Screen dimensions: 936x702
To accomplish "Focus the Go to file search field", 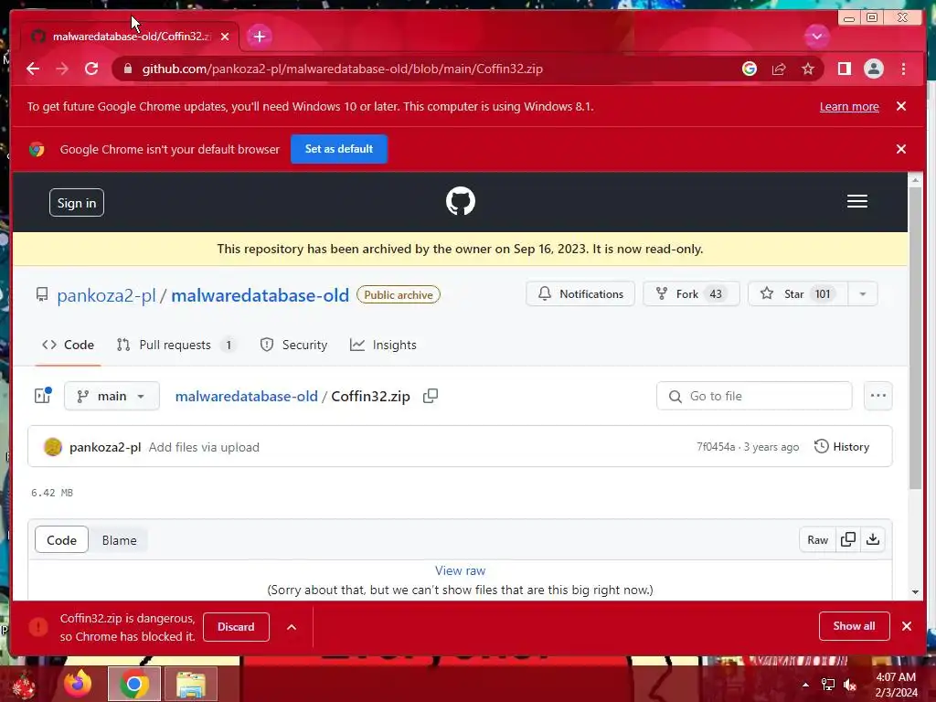I will 754,396.
